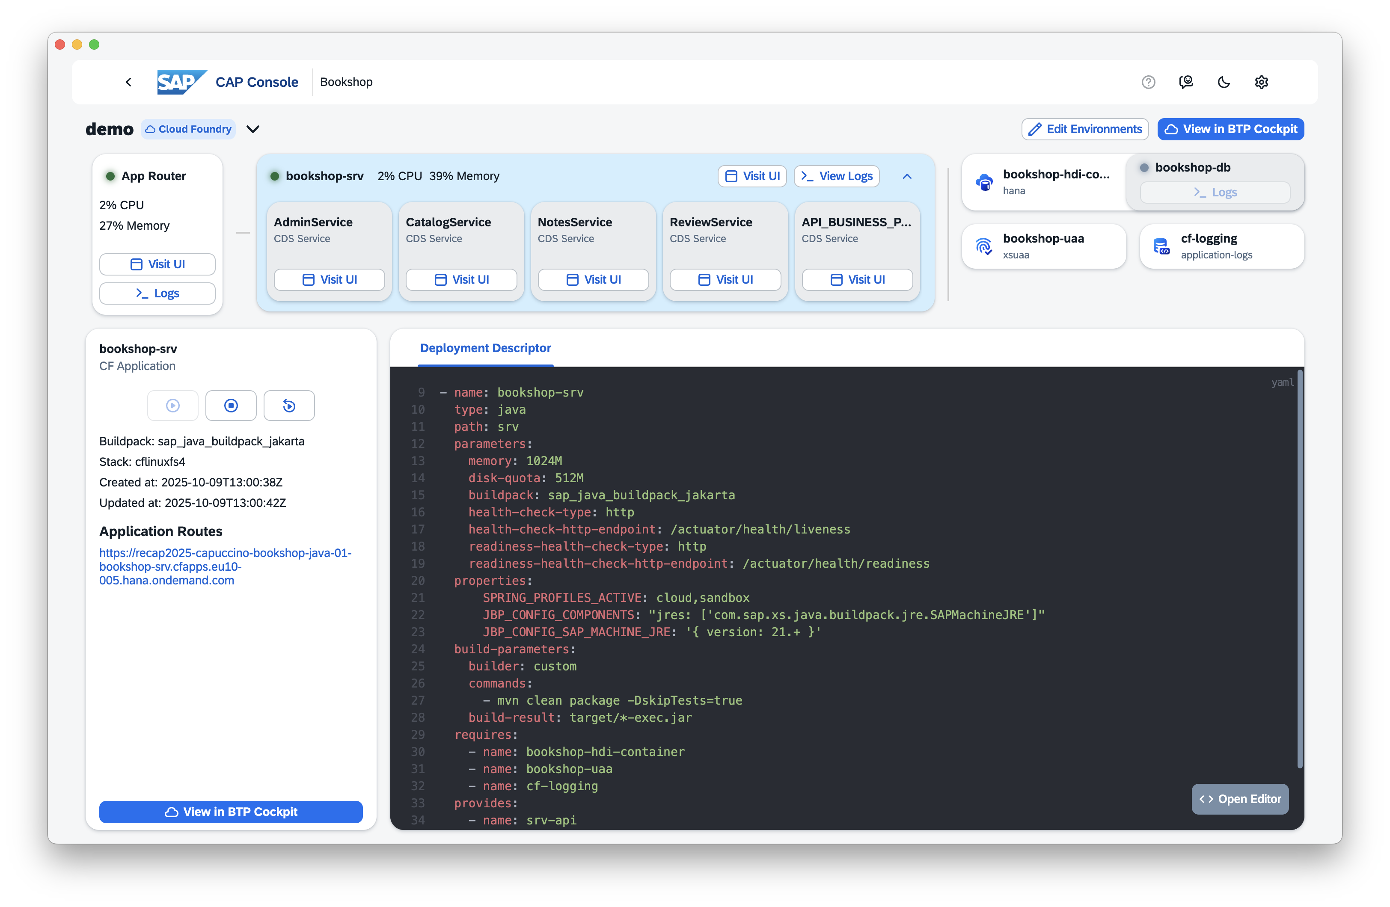Click Edit Environments
This screenshot has height=907, width=1390.
pyautogui.click(x=1084, y=128)
